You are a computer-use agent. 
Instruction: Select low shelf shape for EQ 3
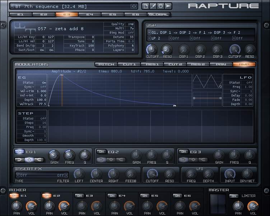pyautogui.click(x=184, y=160)
